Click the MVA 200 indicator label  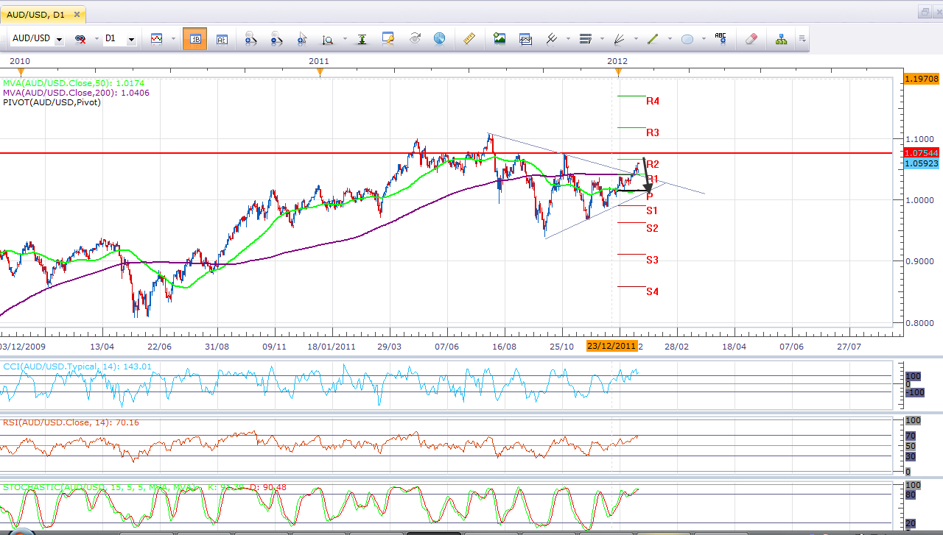[76, 93]
